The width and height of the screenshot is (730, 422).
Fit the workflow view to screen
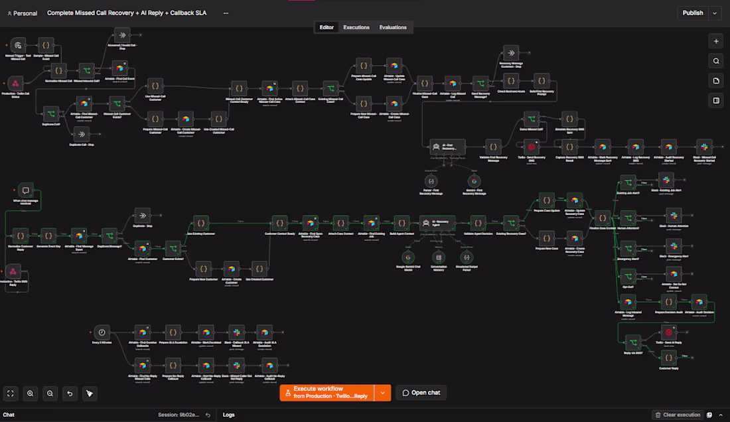(10, 393)
